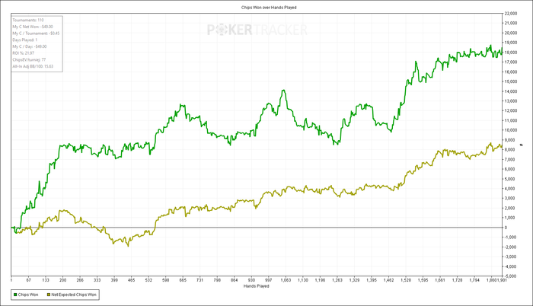This screenshot has width=533, height=306.
Task: Select the "ChipsEV/turniej: 77" line
Action: pyautogui.click(x=29, y=60)
